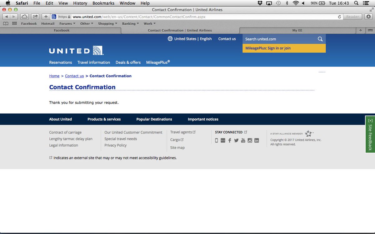This screenshot has height=234, width=375.
Task: Open Privacy Policy footer link
Action: click(x=116, y=145)
